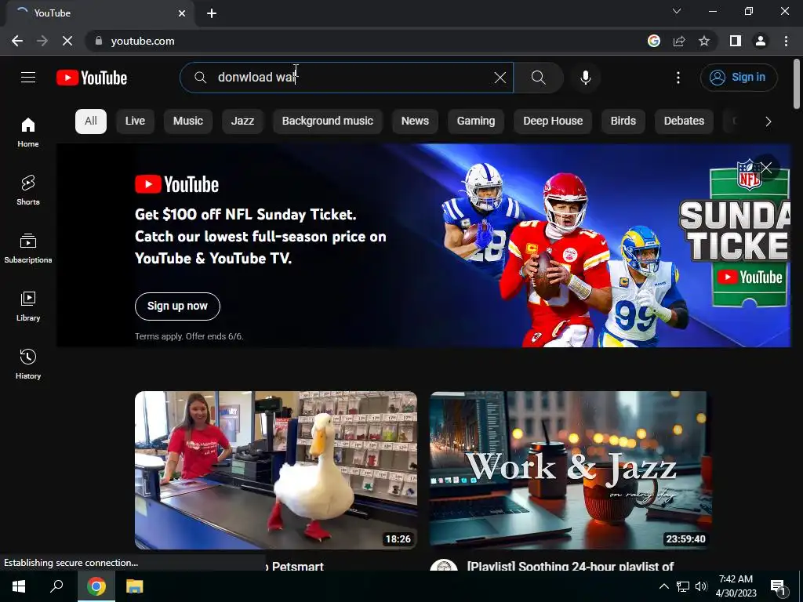Open the Windows Start menu
Image resolution: width=803 pixels, height=602 pixels.
pos(19,586)
